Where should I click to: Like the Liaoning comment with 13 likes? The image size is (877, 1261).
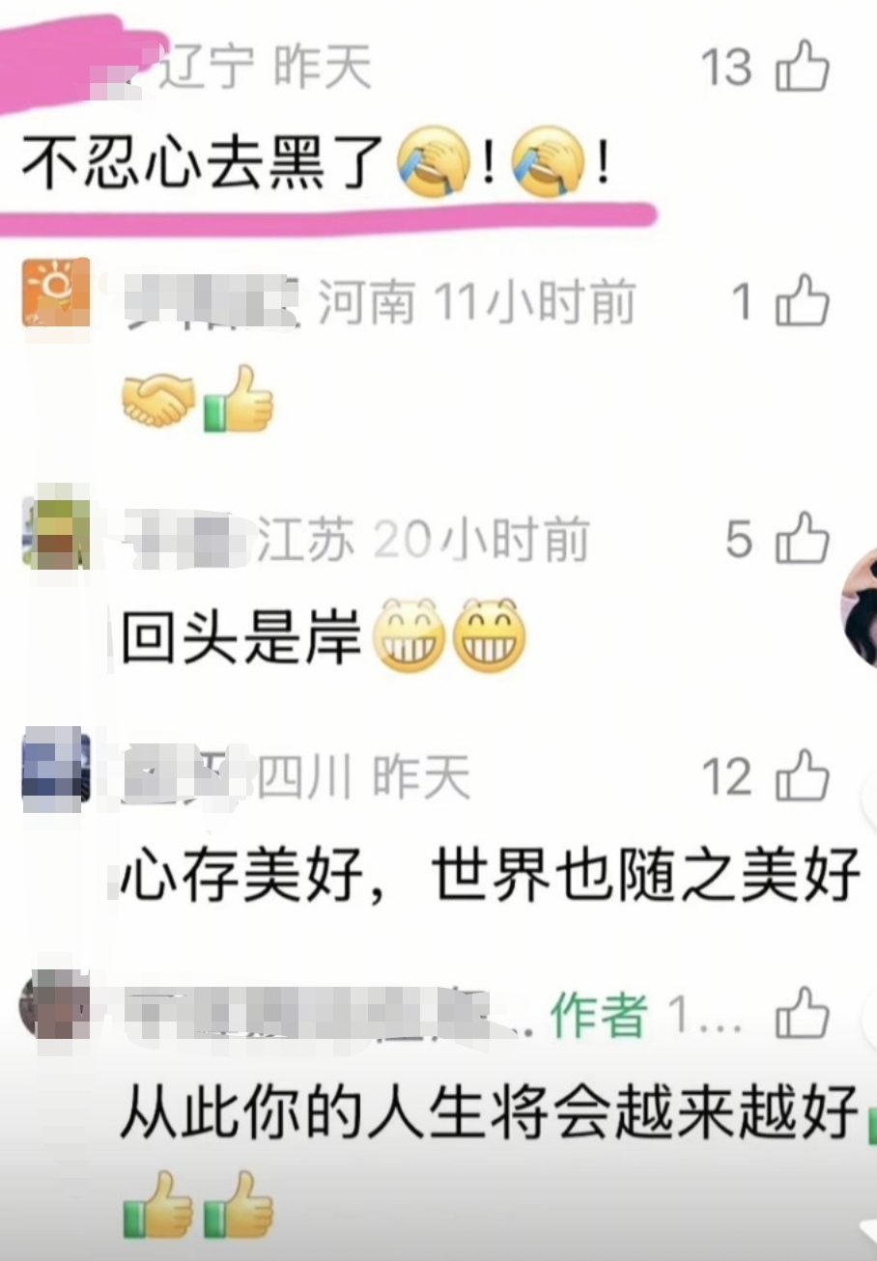(x=804, y=68)
